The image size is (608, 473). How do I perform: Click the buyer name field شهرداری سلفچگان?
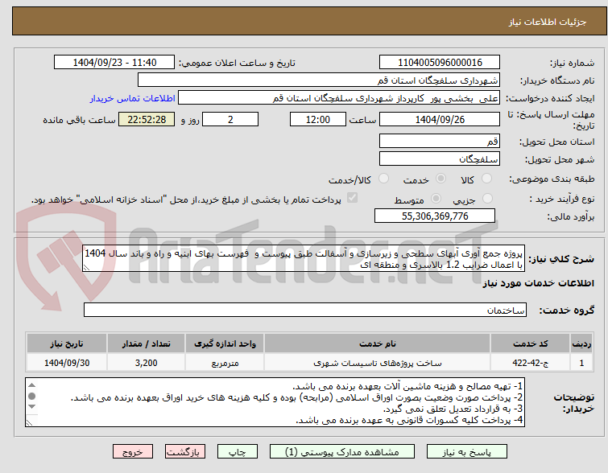pyautogui.click(x=318, y=80)
